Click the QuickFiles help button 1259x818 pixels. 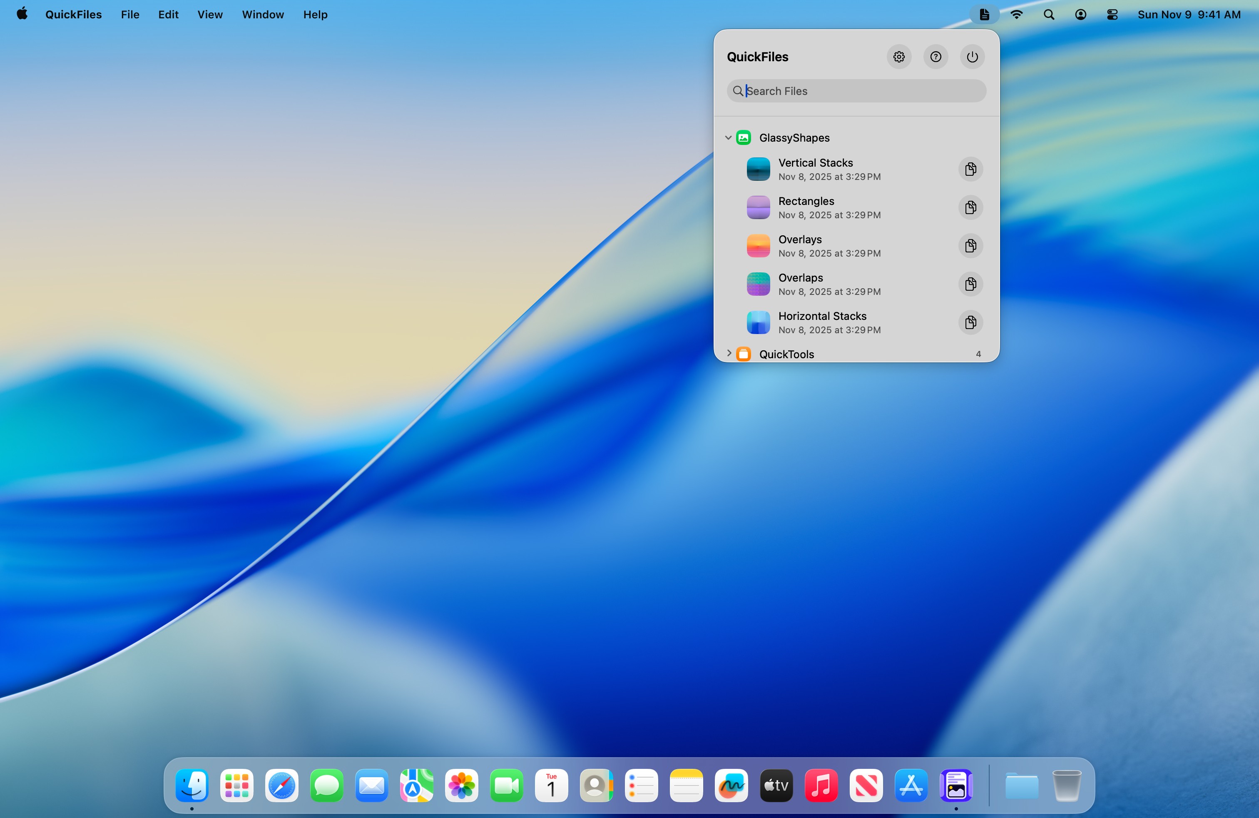tap(935, 57)
